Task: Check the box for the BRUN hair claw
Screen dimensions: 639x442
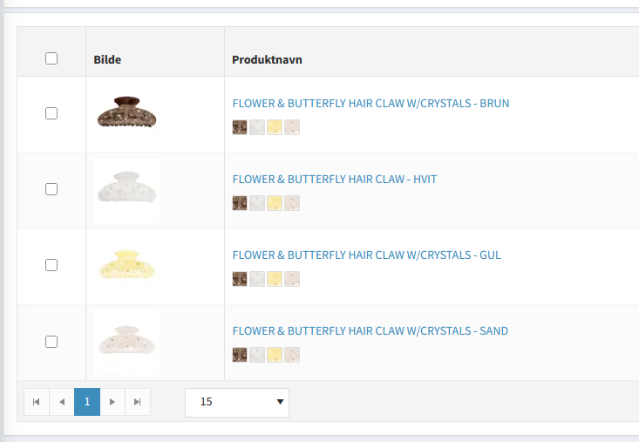Action: click(x=51, y=113)
